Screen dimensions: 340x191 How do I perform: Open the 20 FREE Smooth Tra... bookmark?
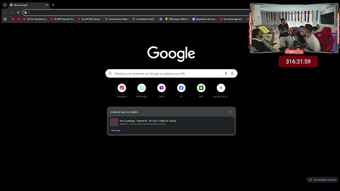[x=62, y=19]
